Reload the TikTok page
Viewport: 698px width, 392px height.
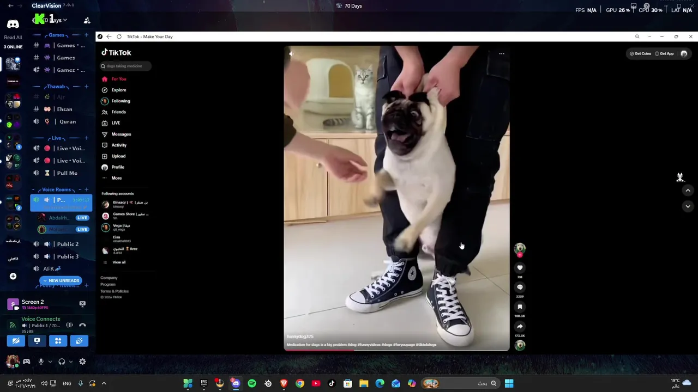(119, 36)
